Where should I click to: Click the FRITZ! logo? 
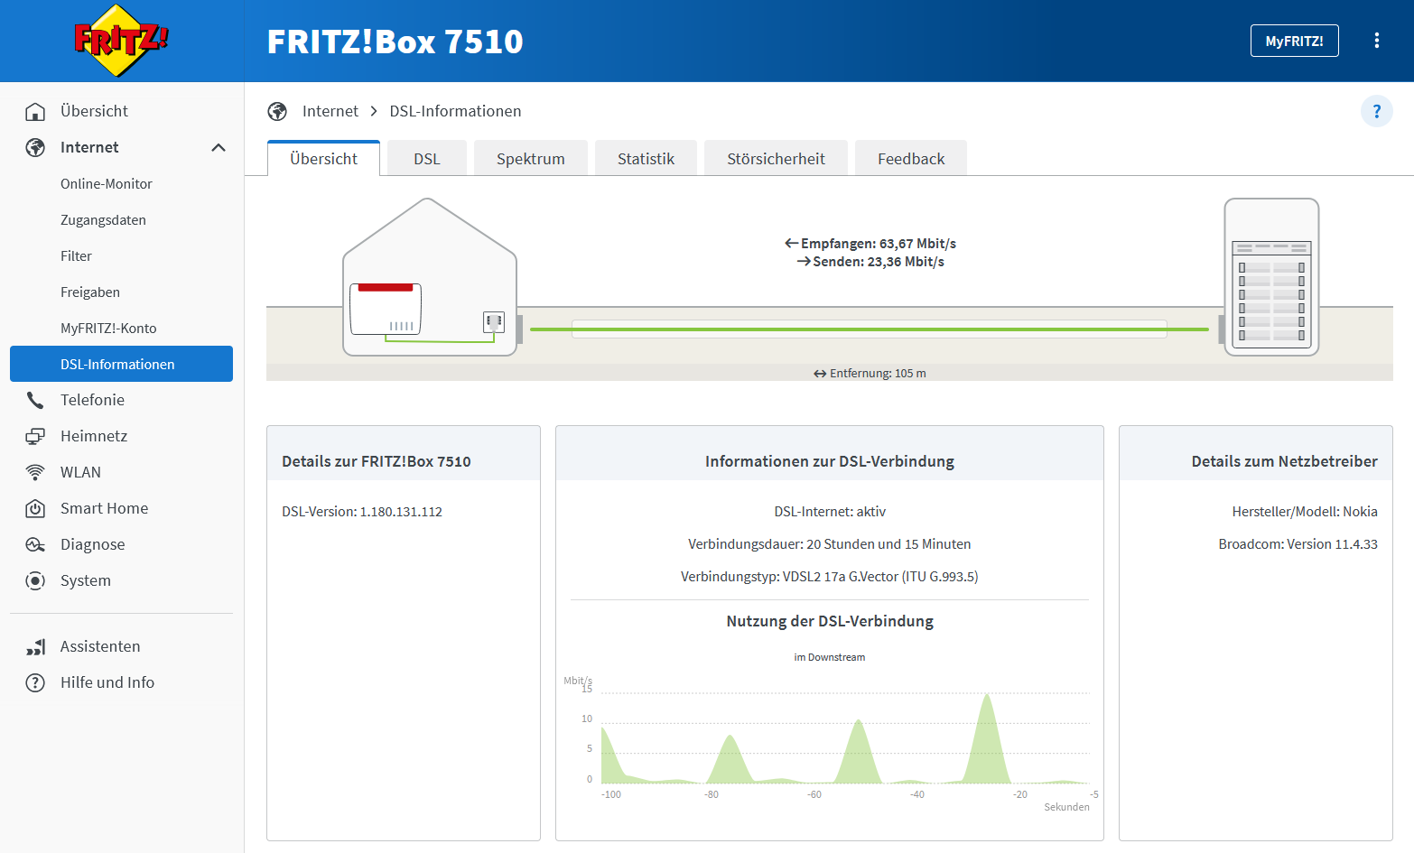point(121,41)
